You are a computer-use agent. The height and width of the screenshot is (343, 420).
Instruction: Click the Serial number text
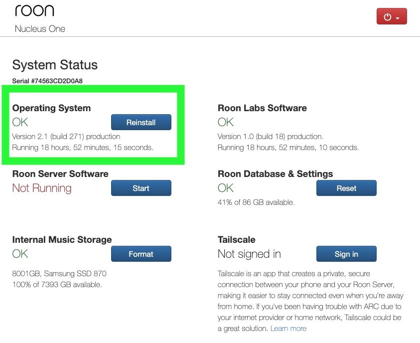click(47, 81)
